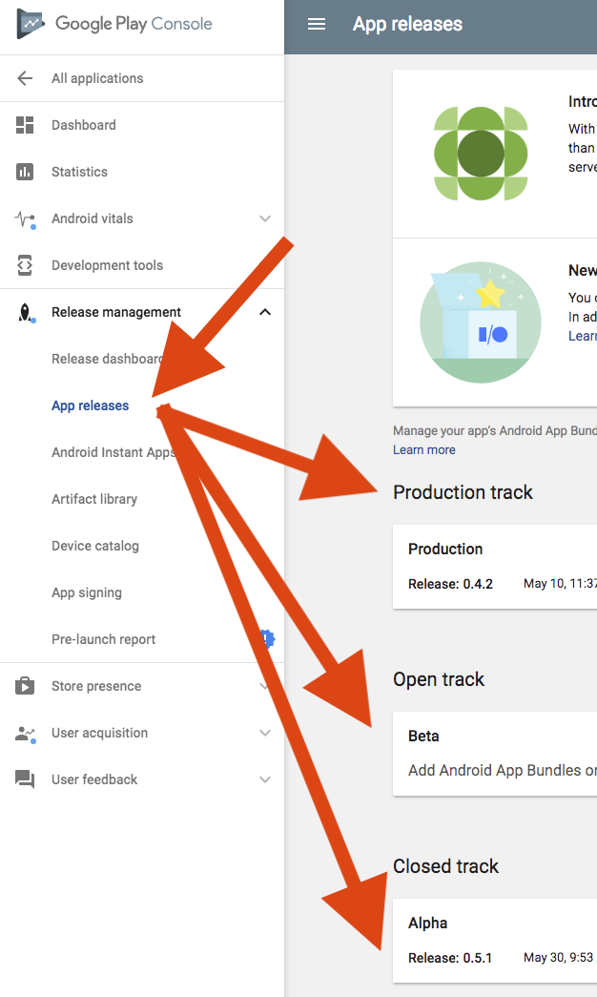Click the Dashboard grid icon
This screenshot has height=997, width=597.
25,125
